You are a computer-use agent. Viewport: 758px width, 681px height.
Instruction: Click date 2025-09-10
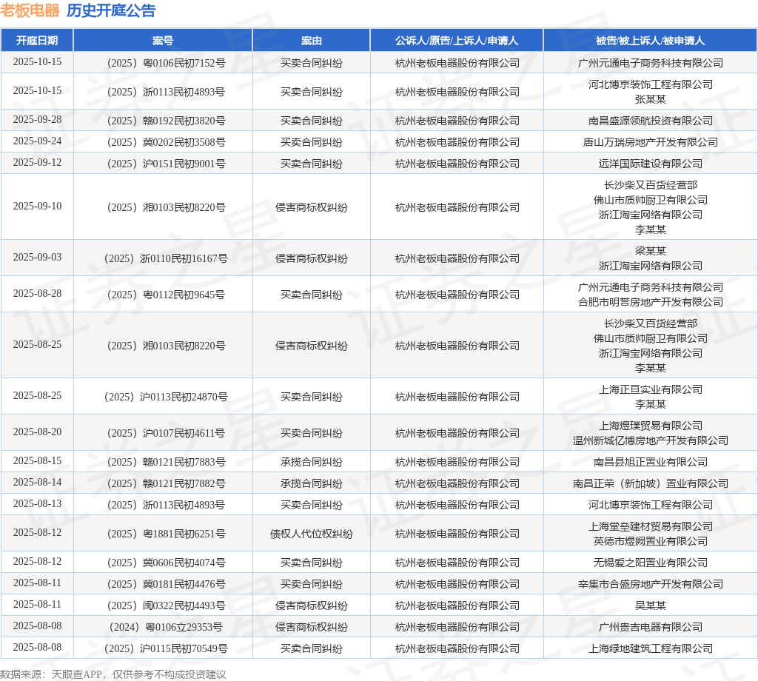click(x=37, y=206)
